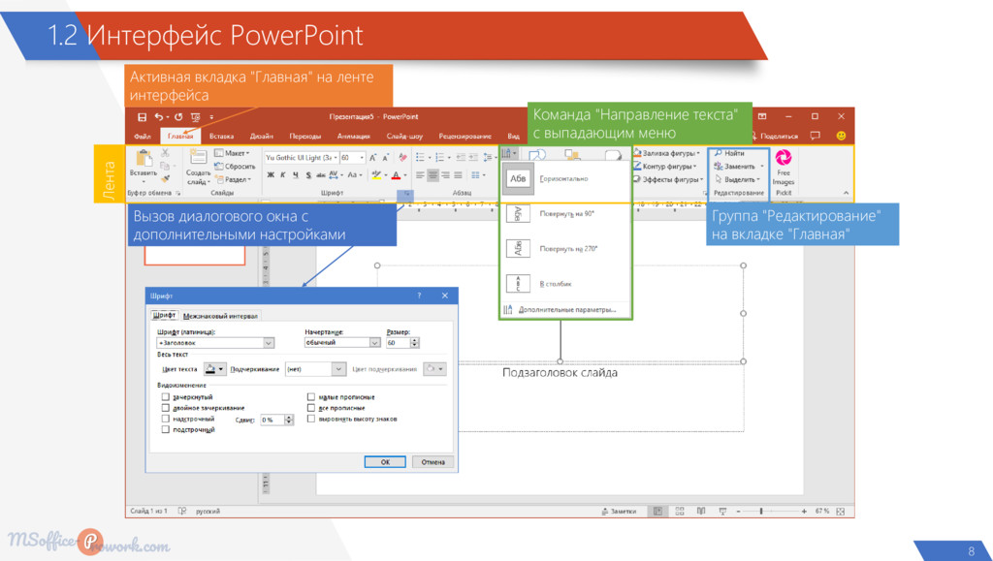Select В столбик menu option

point(565,284)
